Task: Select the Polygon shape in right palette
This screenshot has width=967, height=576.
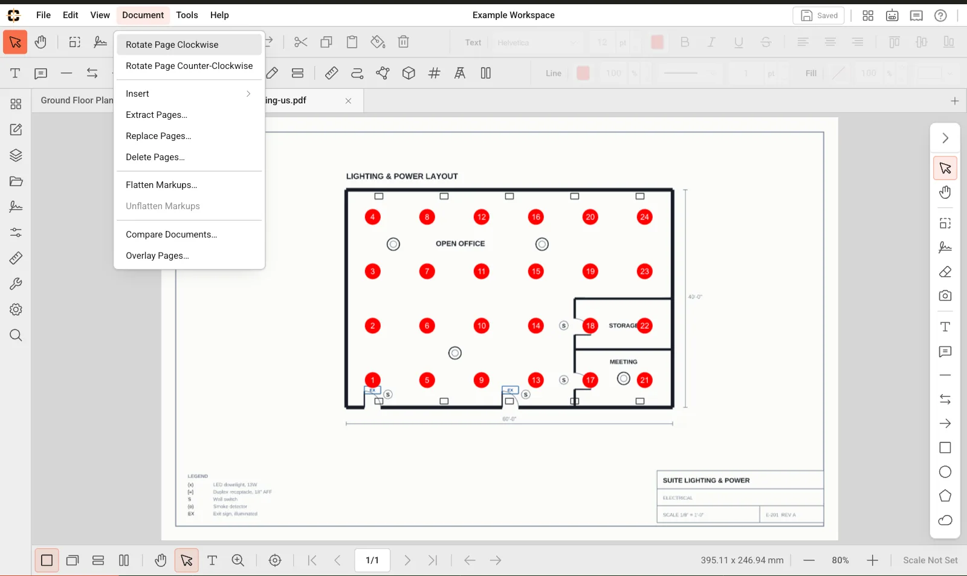Action: 945,496
